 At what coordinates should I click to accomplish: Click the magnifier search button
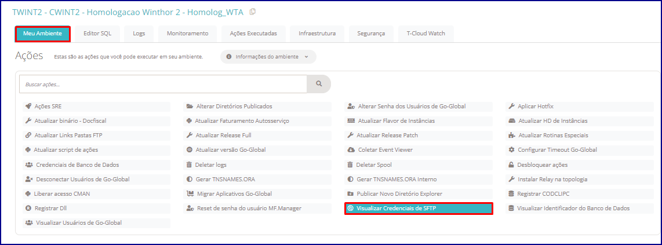(x=319, y=84)
